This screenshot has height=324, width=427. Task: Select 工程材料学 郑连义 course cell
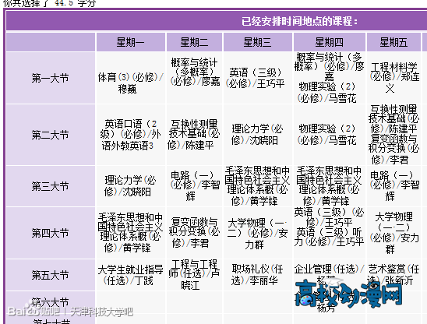393,78
